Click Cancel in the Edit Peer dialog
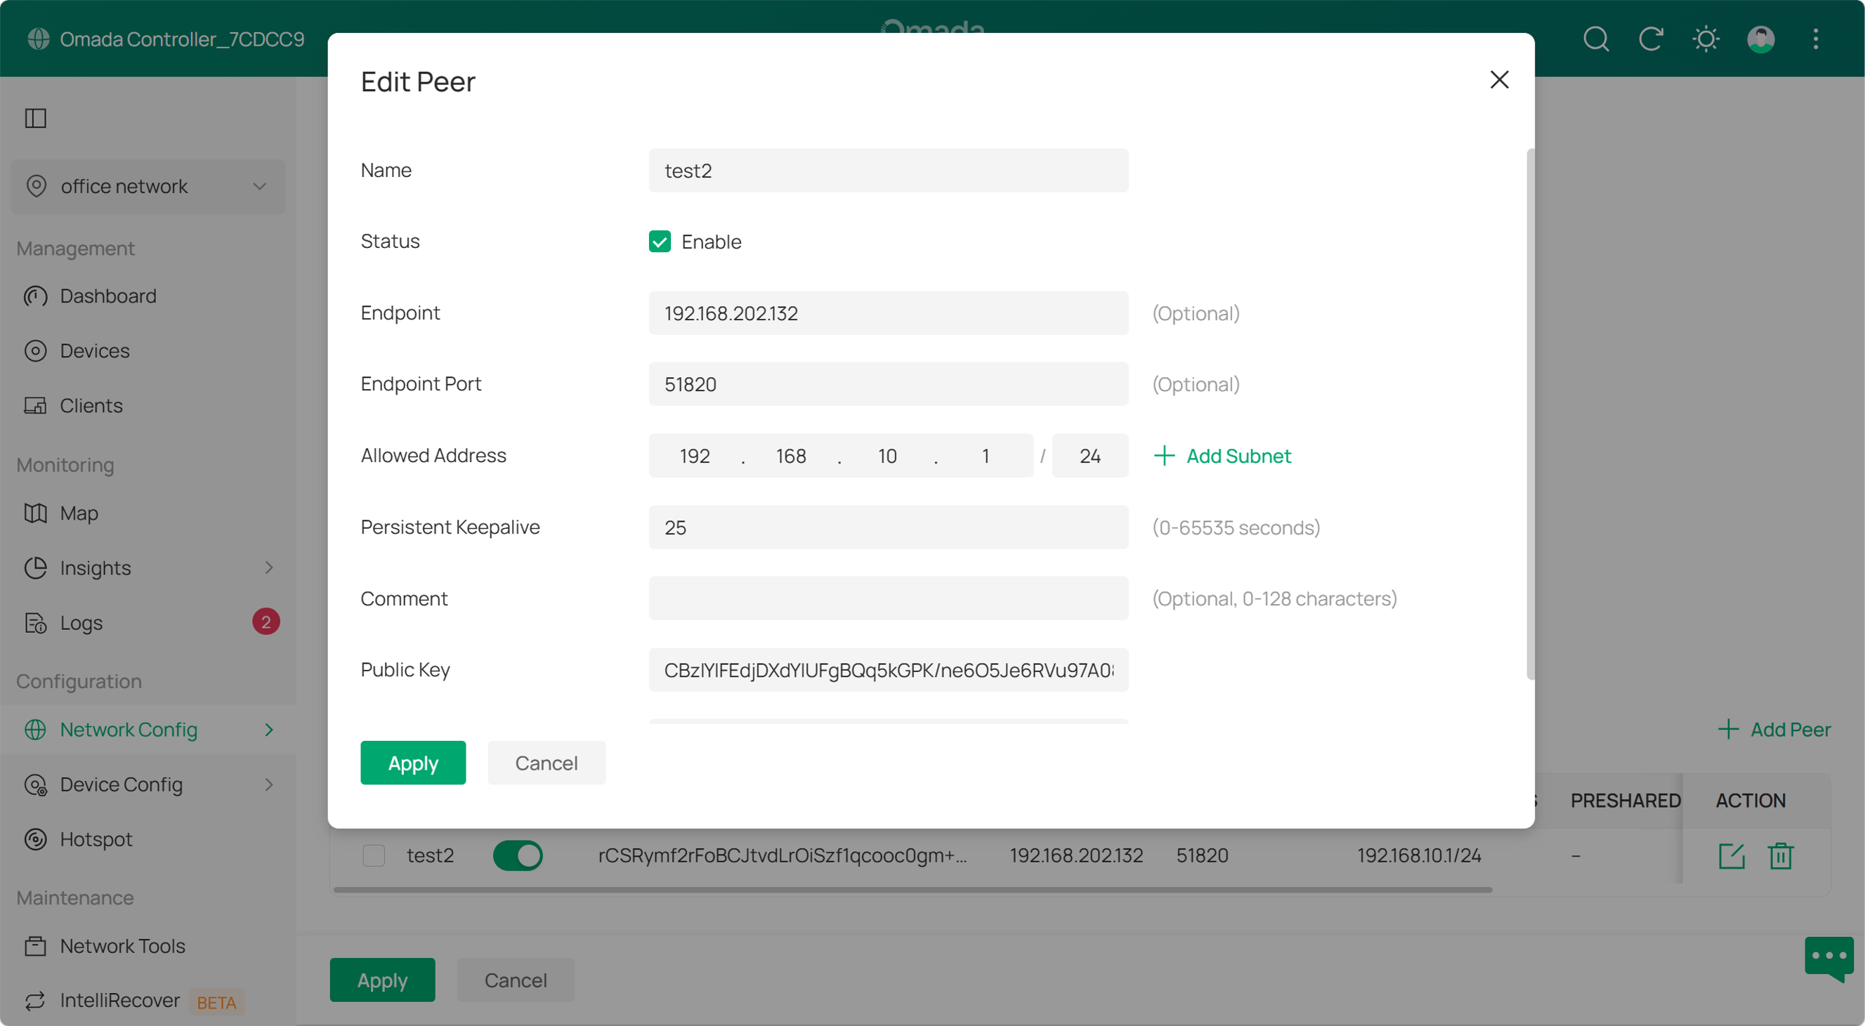 coord(546,763)
